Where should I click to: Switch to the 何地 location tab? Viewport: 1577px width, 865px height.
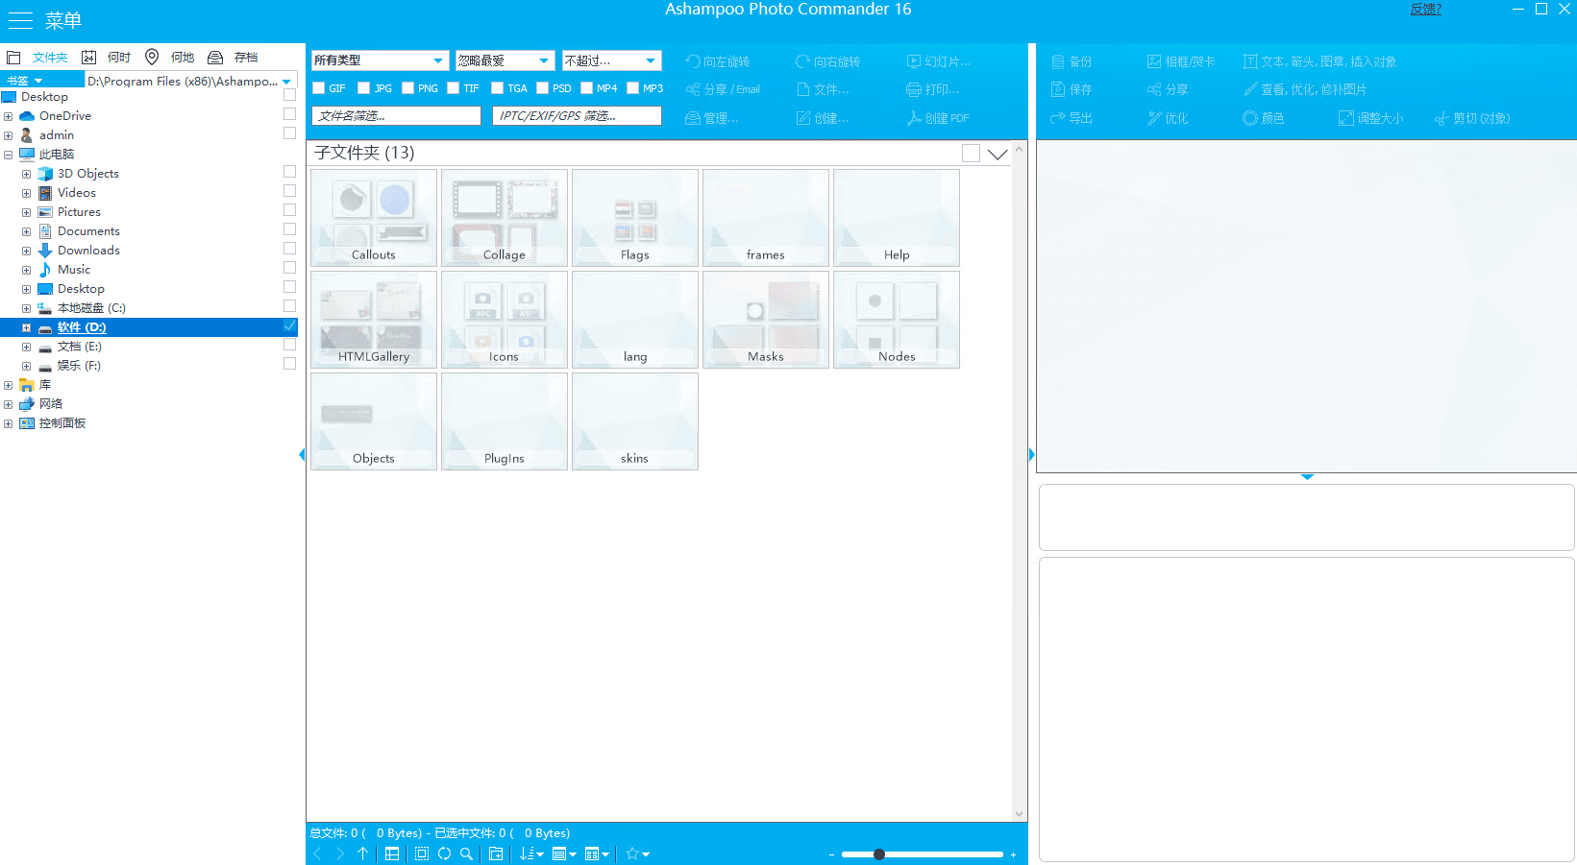click(170, 58)
